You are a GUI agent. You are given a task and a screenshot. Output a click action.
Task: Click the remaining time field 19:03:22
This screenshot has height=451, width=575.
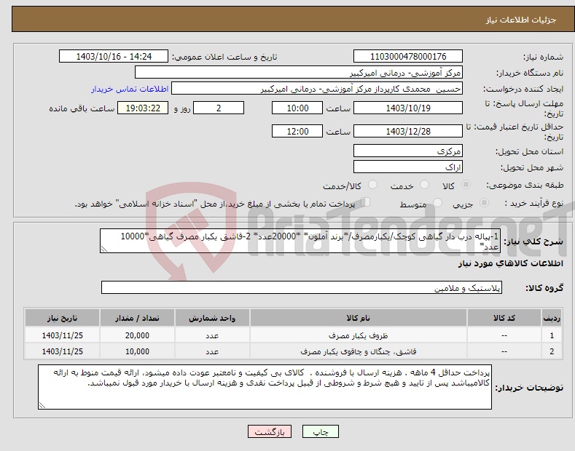tap(143, 108)
